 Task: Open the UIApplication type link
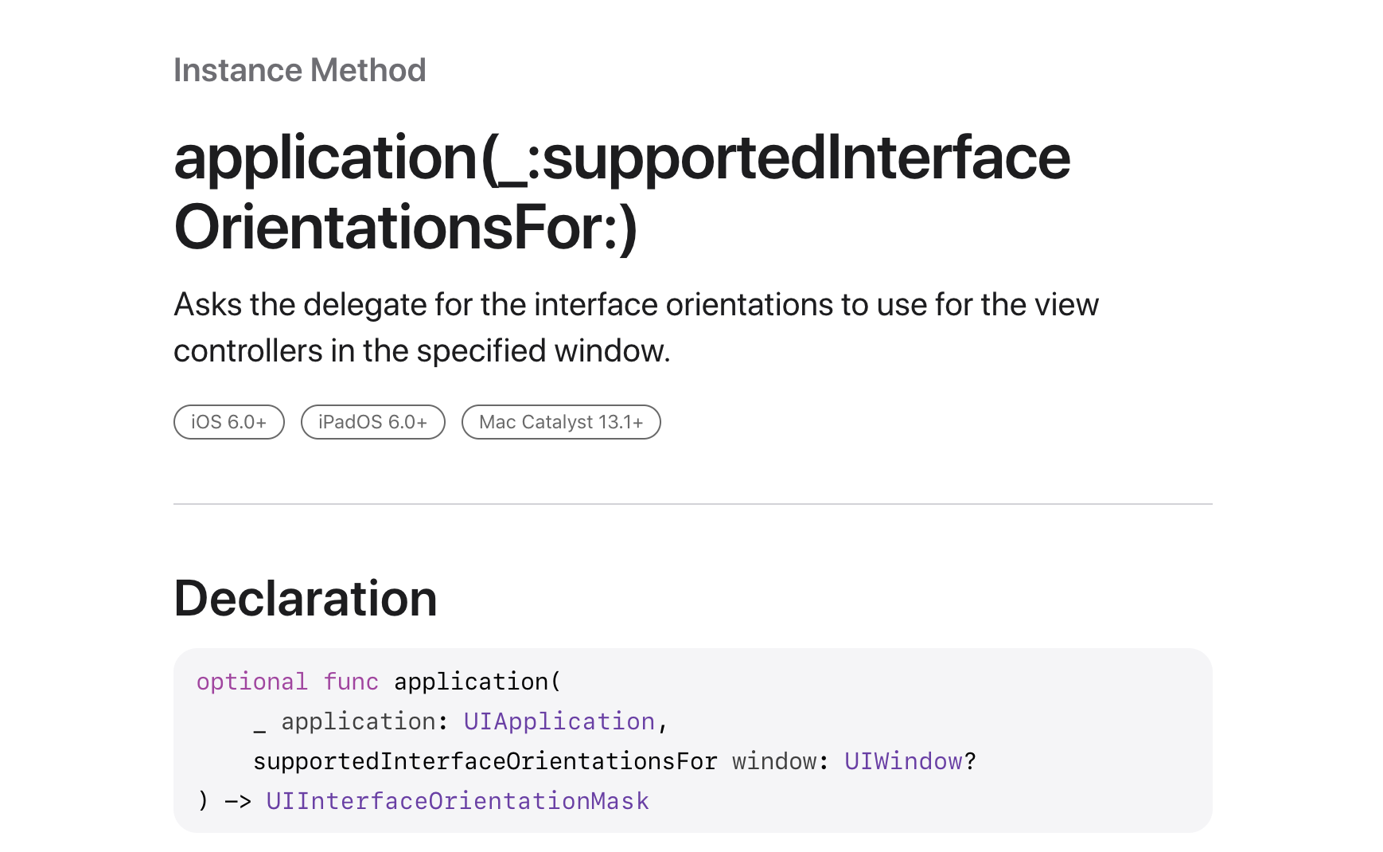pos(559,721)
